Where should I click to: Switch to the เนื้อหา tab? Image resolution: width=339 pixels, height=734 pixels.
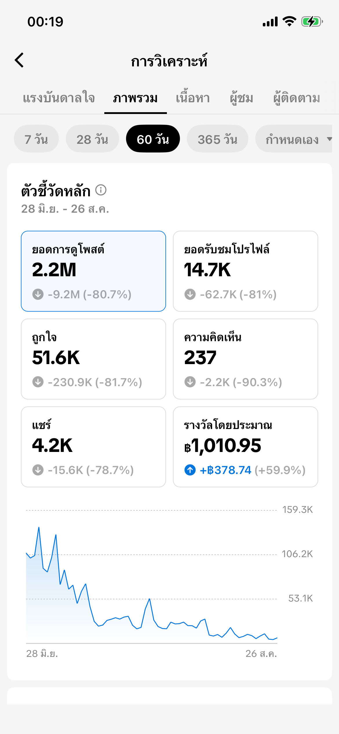click(x=193, y=98)
